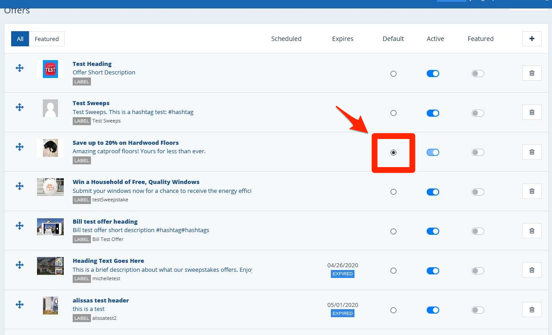Remove the Heading Text Goes Here offer
The image size is (552, 335).
coord(531,270)
